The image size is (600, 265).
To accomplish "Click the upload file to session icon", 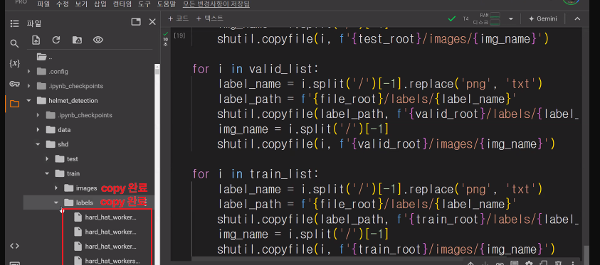I will tap(36, 40).
